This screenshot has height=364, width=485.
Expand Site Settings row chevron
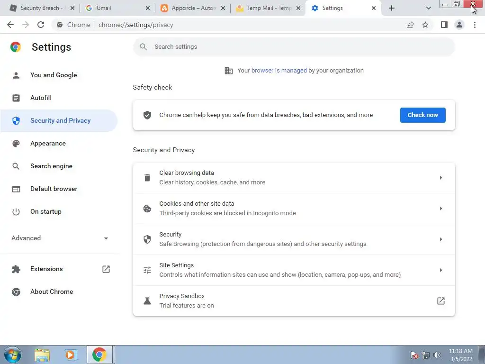pyautogui.click(x=441, y=270)
